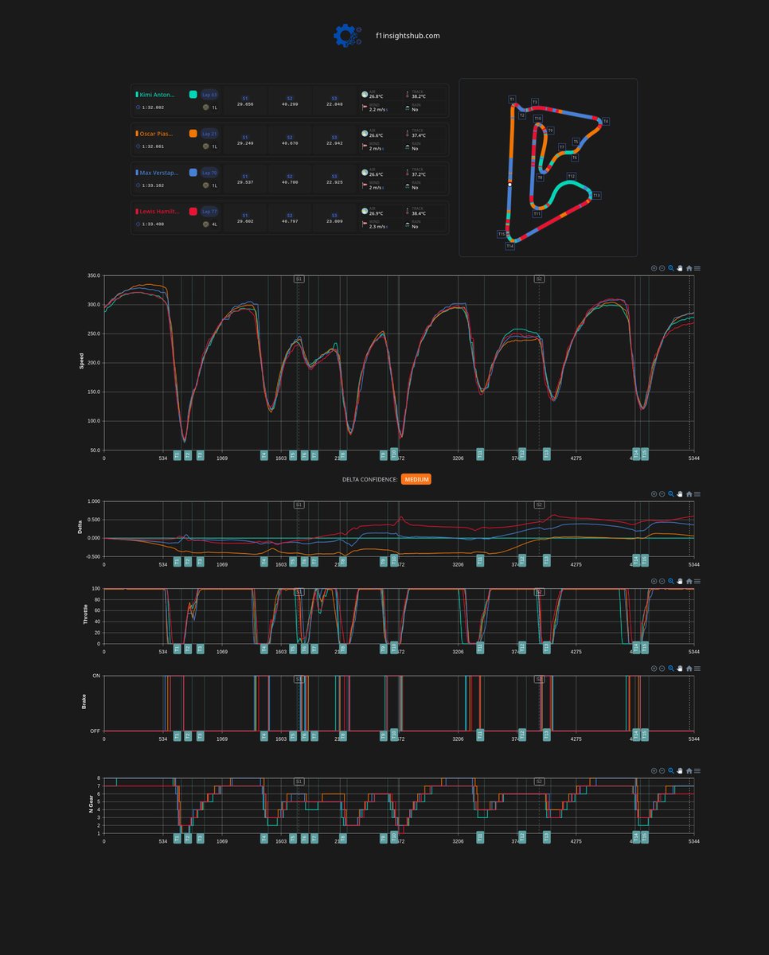Select the N Gear chart selection-zoom magnifier
769x955 pixels.
click(x=671, y=770)
